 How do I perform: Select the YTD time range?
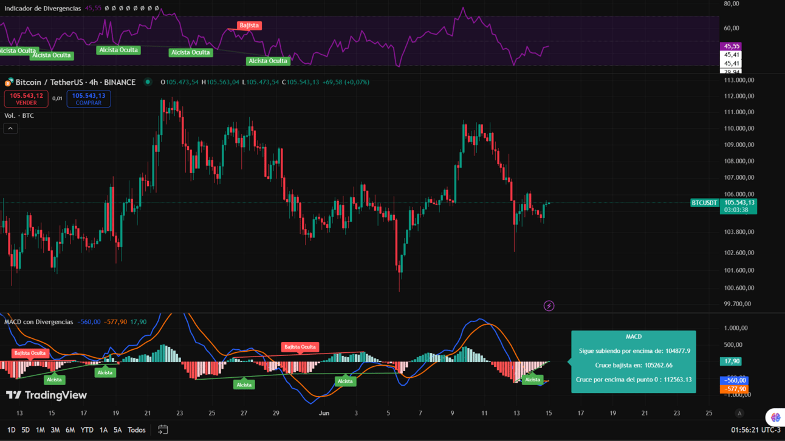(87, 429)
